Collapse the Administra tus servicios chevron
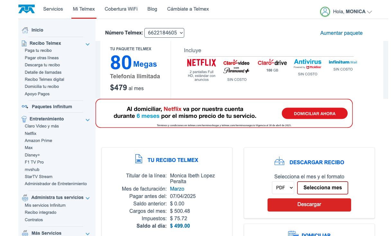 [87, 198]
